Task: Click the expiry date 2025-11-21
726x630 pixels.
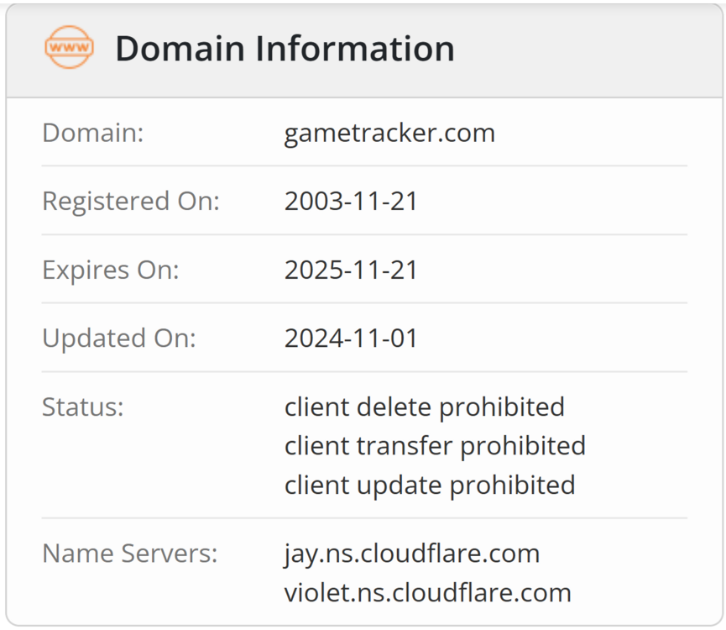Action: point(351,270)
